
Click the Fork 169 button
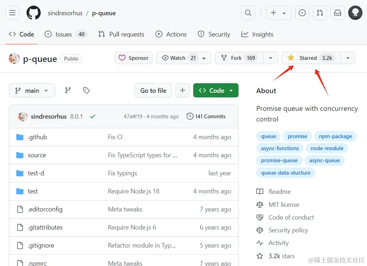[x=239, y=58]
